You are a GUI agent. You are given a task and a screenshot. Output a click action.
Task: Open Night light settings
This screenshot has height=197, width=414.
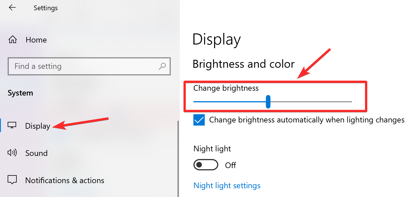pyautogui.click(x=227, y=185)
